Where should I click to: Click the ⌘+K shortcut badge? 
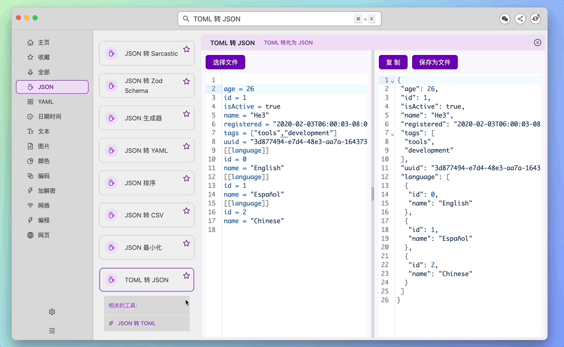(x=365, y=19)
